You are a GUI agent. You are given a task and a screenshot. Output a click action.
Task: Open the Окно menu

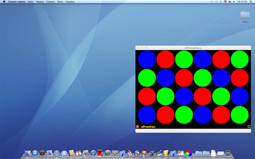(x=60, y=2)
